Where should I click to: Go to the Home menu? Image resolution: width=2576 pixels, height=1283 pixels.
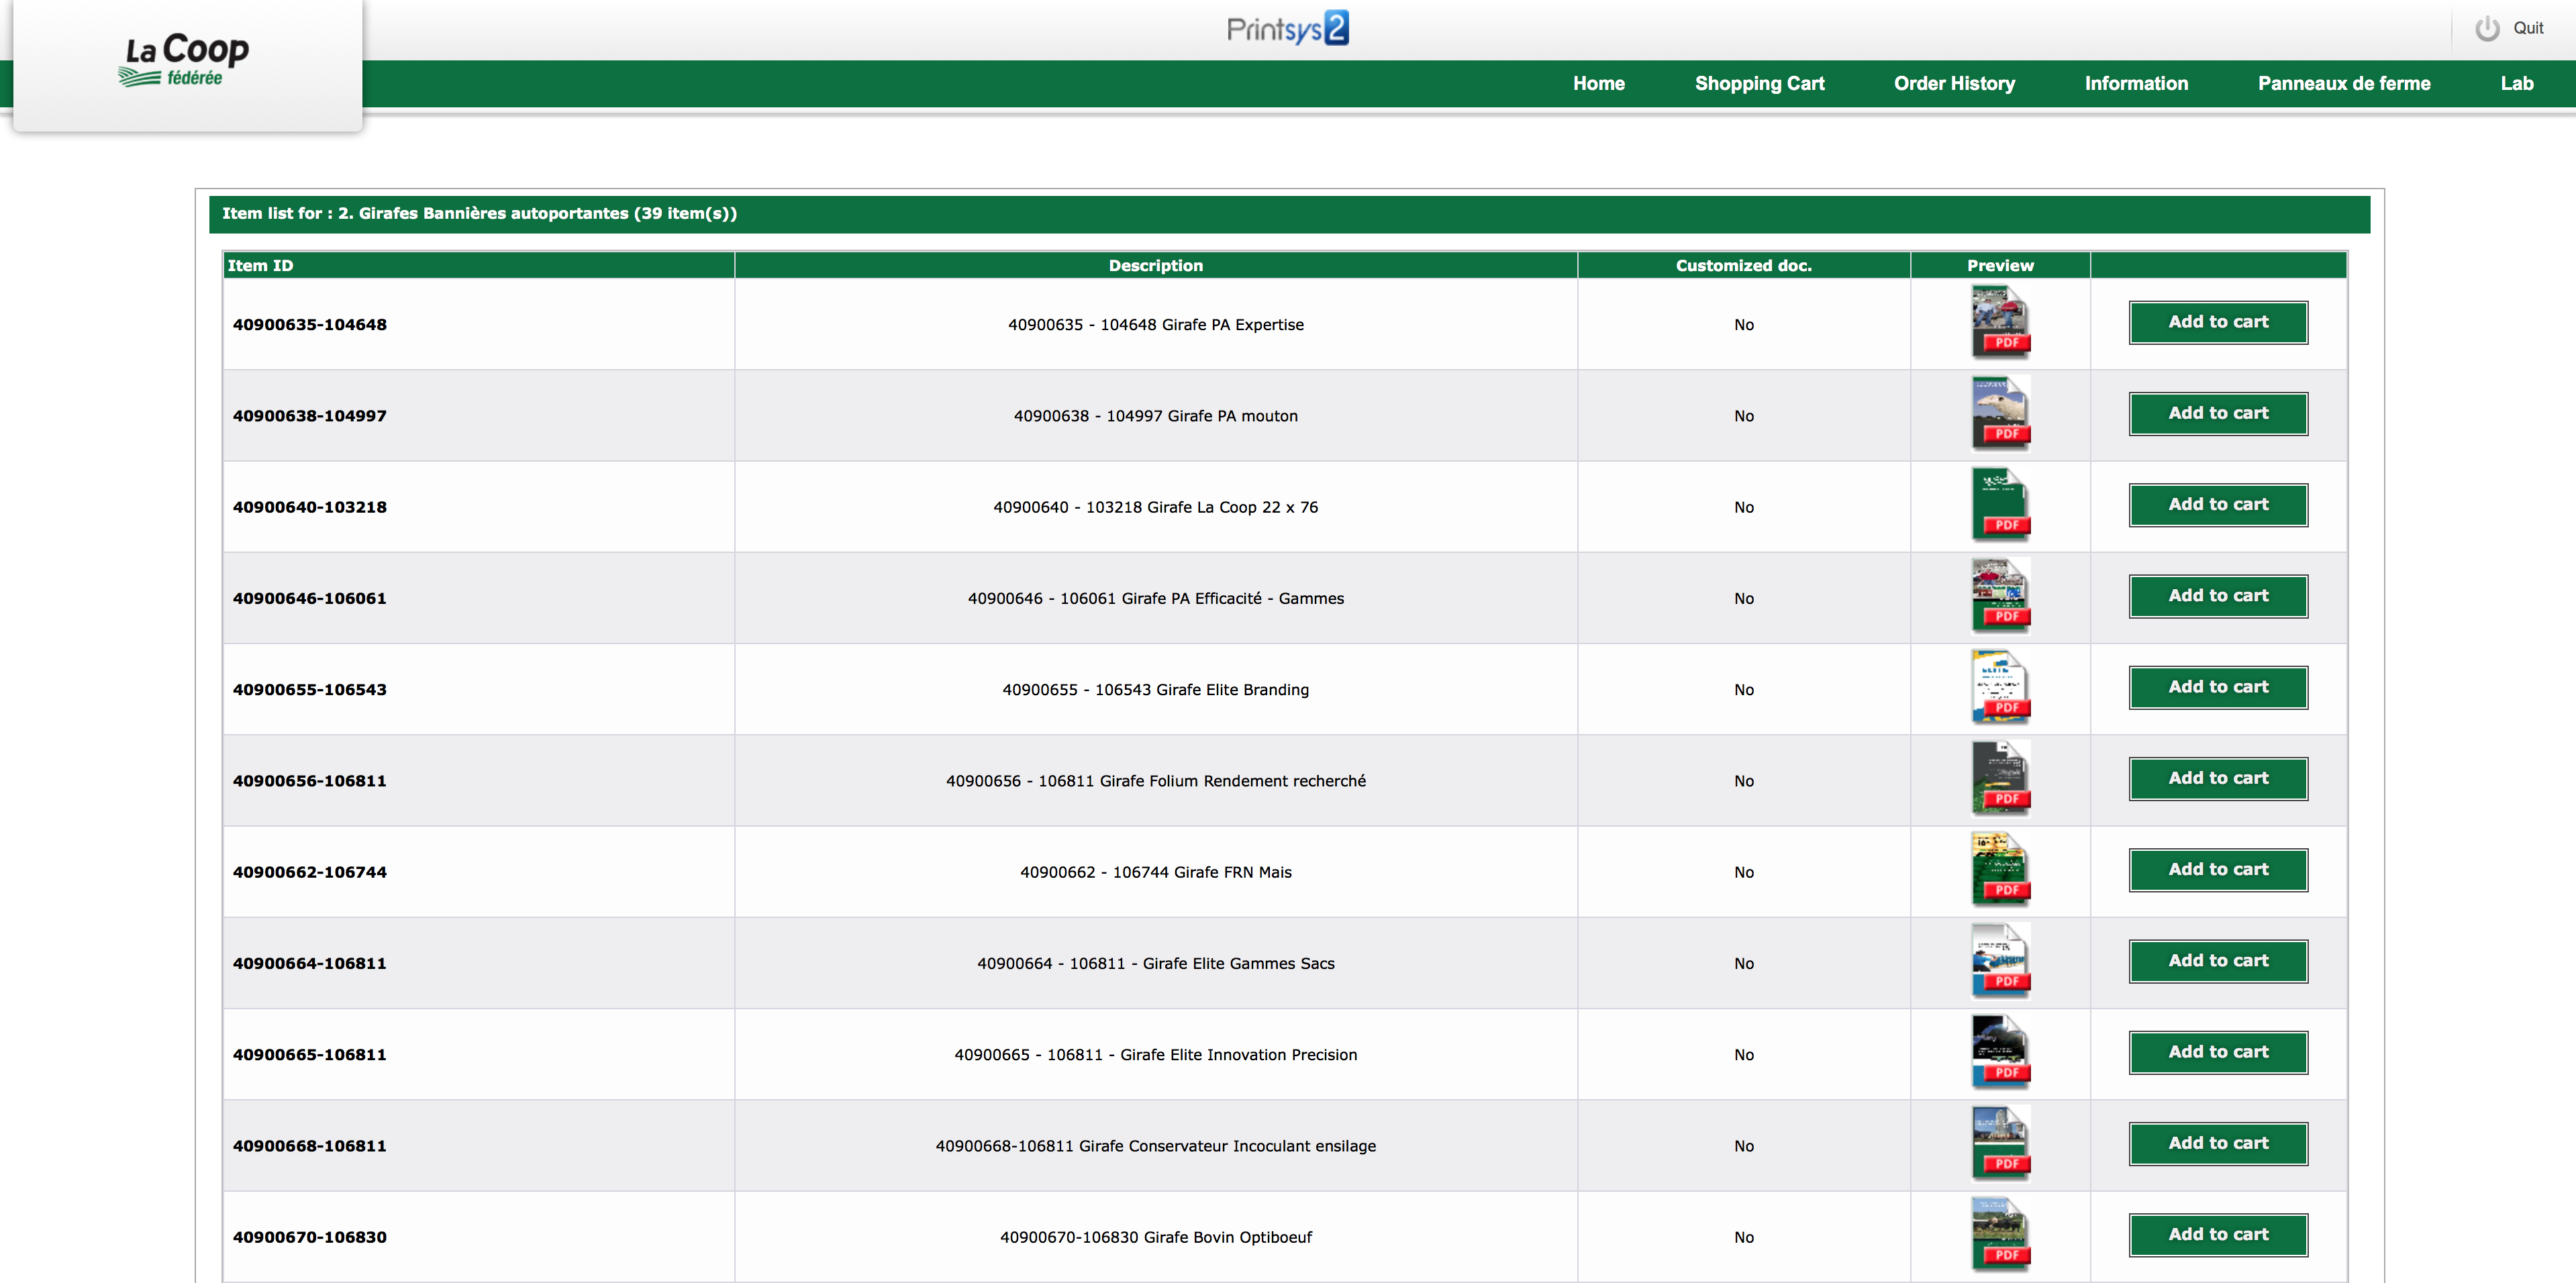(x=1598, y=84)
